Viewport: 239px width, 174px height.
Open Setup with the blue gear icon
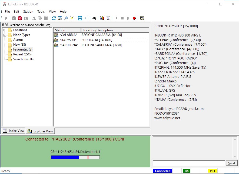coord(80,18)
